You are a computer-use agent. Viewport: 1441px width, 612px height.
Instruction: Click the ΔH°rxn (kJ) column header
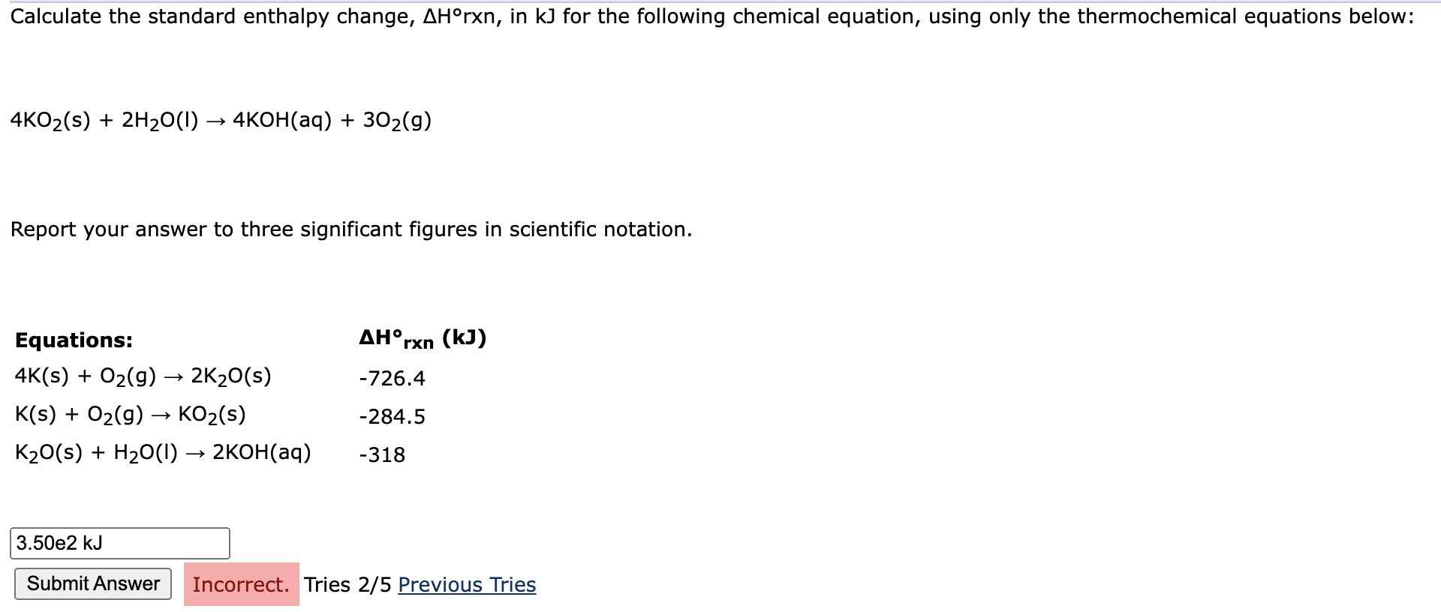[423, 337]
